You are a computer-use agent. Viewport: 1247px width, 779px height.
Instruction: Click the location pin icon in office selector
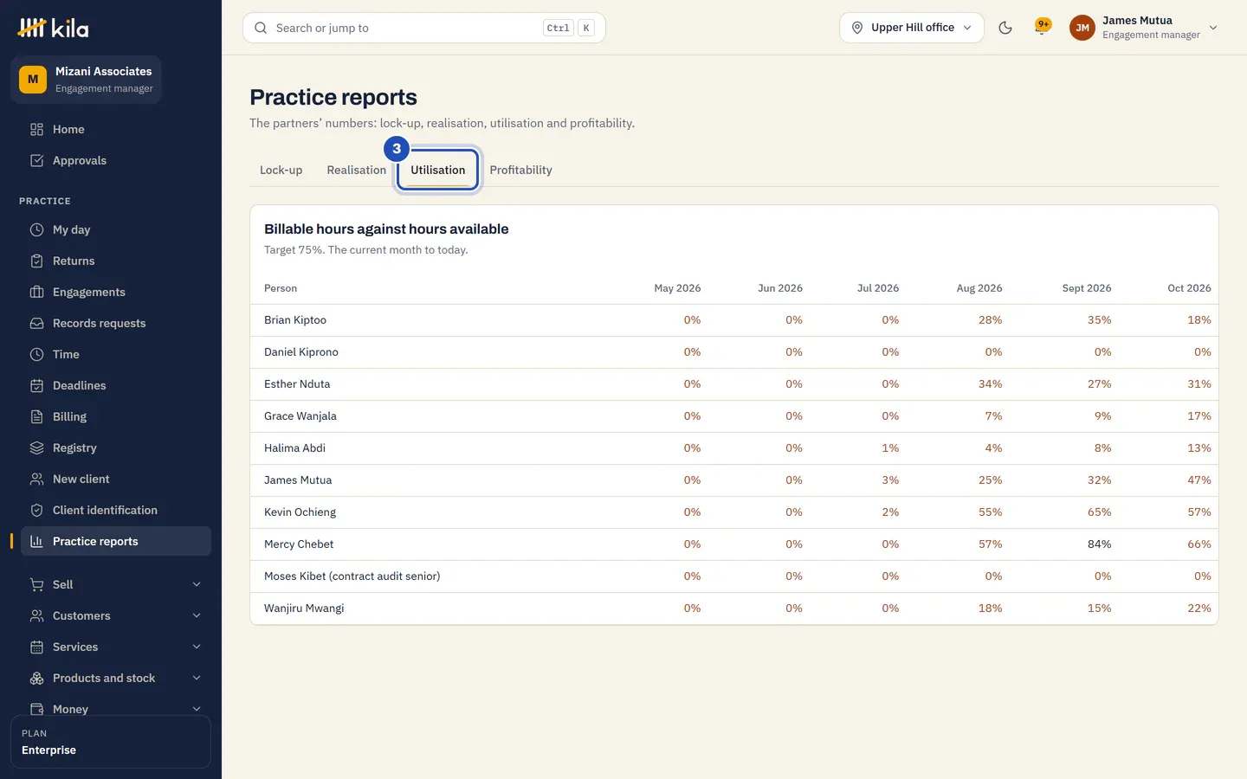click(857, 28)
